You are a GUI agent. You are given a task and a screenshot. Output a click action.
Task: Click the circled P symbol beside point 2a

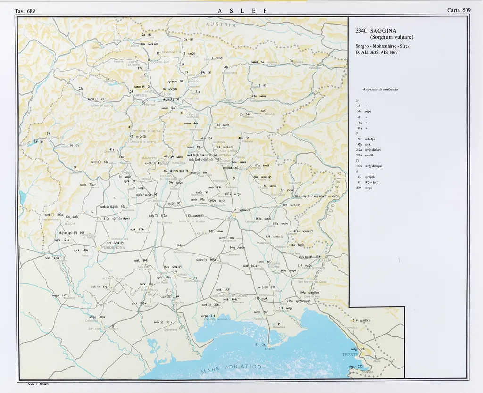150,34
